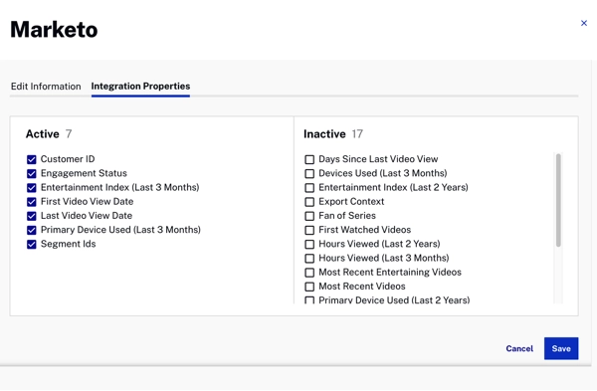597x391 pixels.
Task: Uncheck the Customer ID property
Action: pos(32,159)
